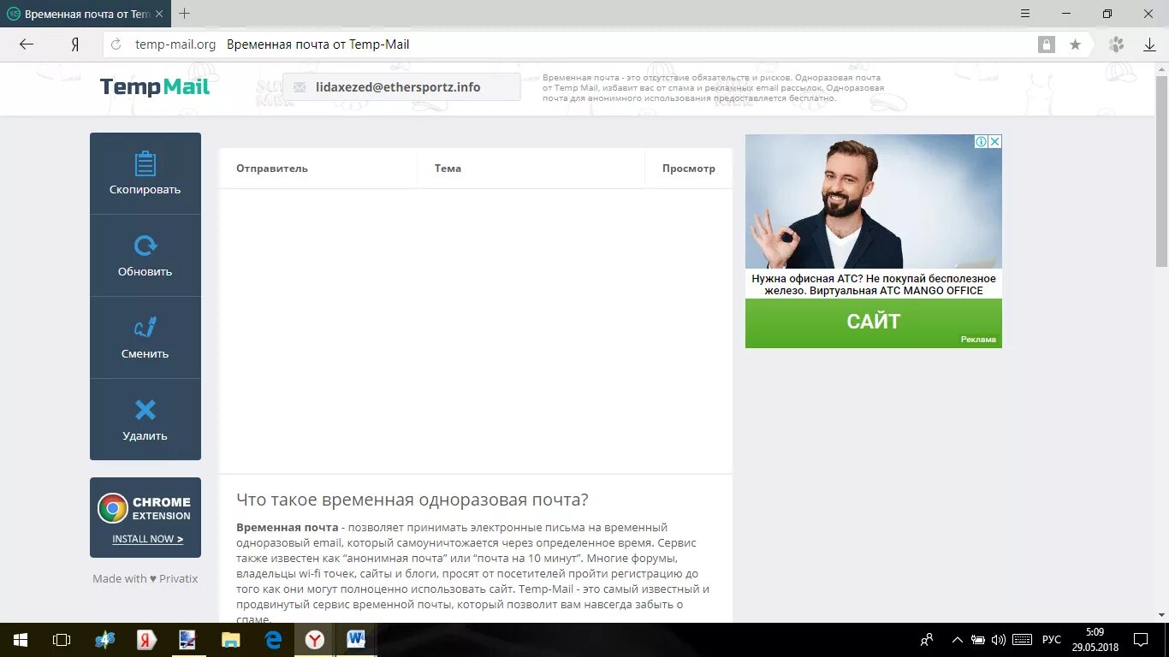Viewport: 1169px width, 657px height.
Task: Open Microsoft Word from the taskbar
Action: point(356,639)
